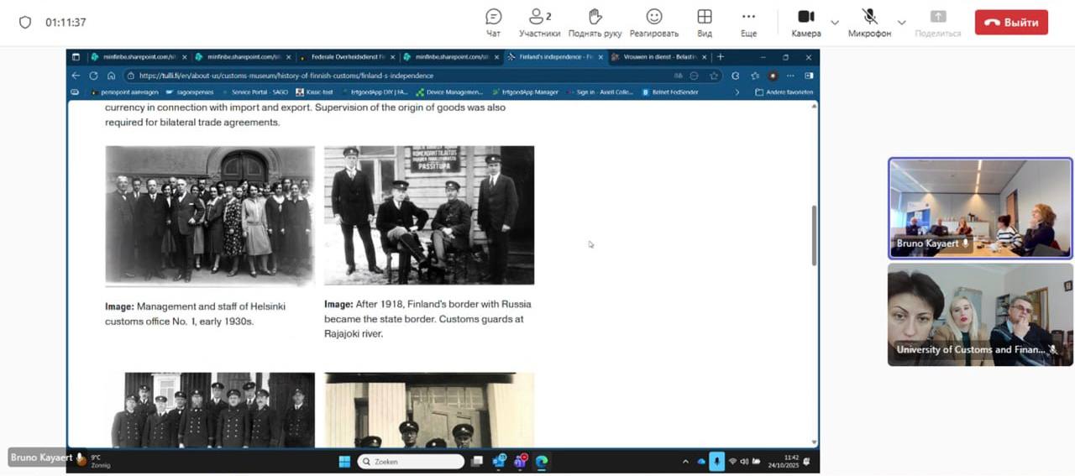Toggle the camera on or off

[x=805, y=22]
